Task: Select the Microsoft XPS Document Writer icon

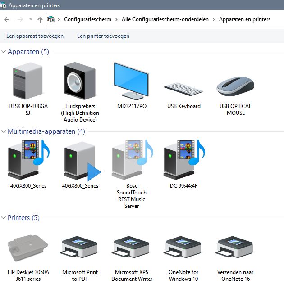Action: click(x=131, y=248)
